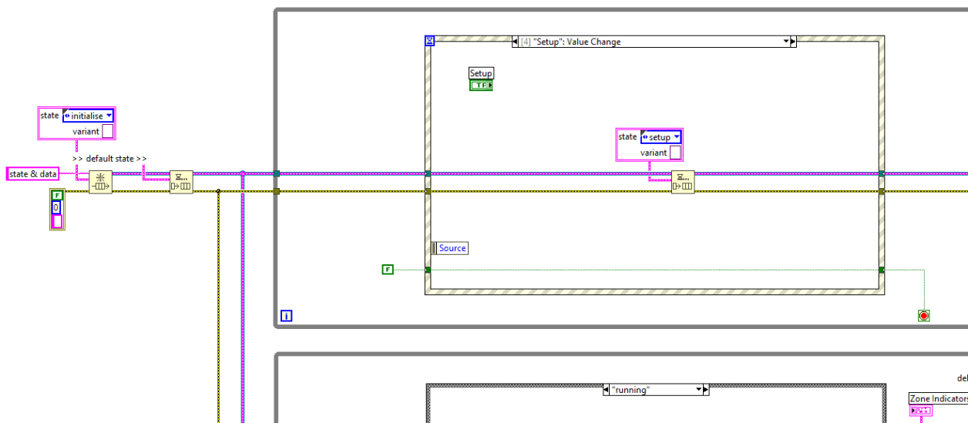Click the 'state' label of the initialise cluster

(49, 116)
